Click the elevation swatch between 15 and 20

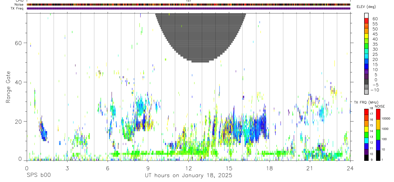[x=366, y=62]
